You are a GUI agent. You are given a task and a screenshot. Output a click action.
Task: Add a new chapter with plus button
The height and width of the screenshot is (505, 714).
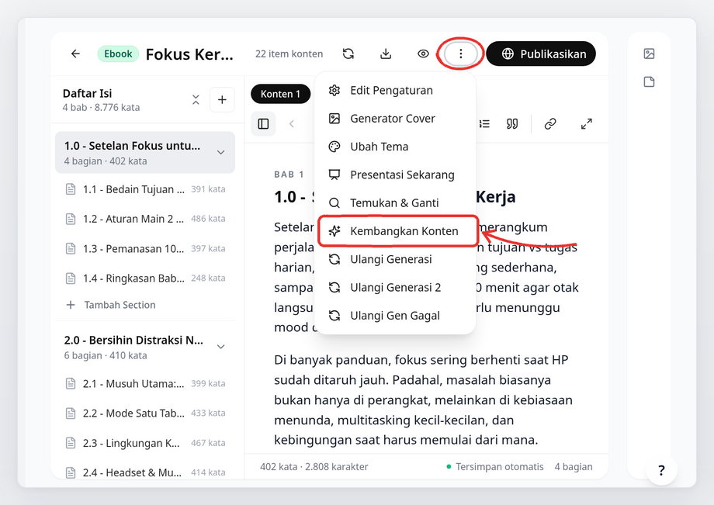(x=222, y=99)
